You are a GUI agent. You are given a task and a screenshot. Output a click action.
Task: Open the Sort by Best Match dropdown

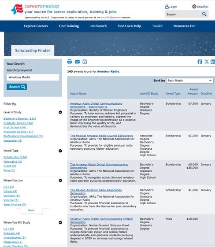click(x=189, y=81)
